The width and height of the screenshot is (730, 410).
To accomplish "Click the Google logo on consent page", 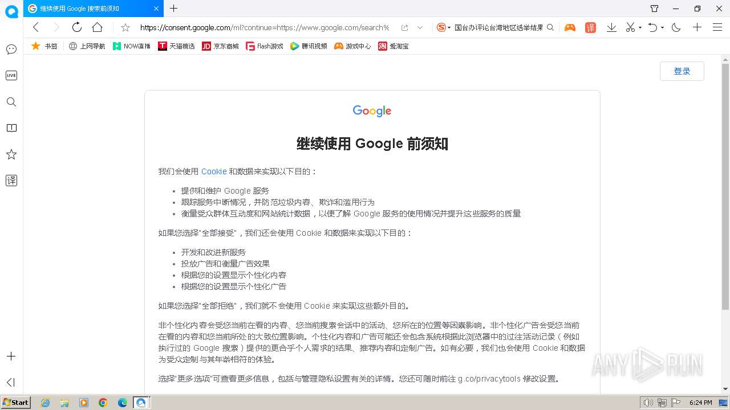I will [372, 111].
